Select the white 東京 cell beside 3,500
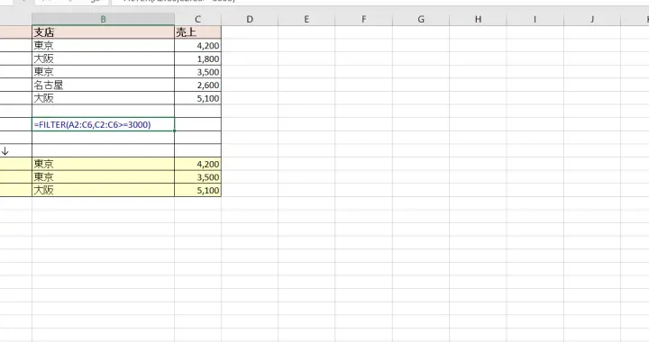This screenshot has height=342, width=649. (103, 72)
